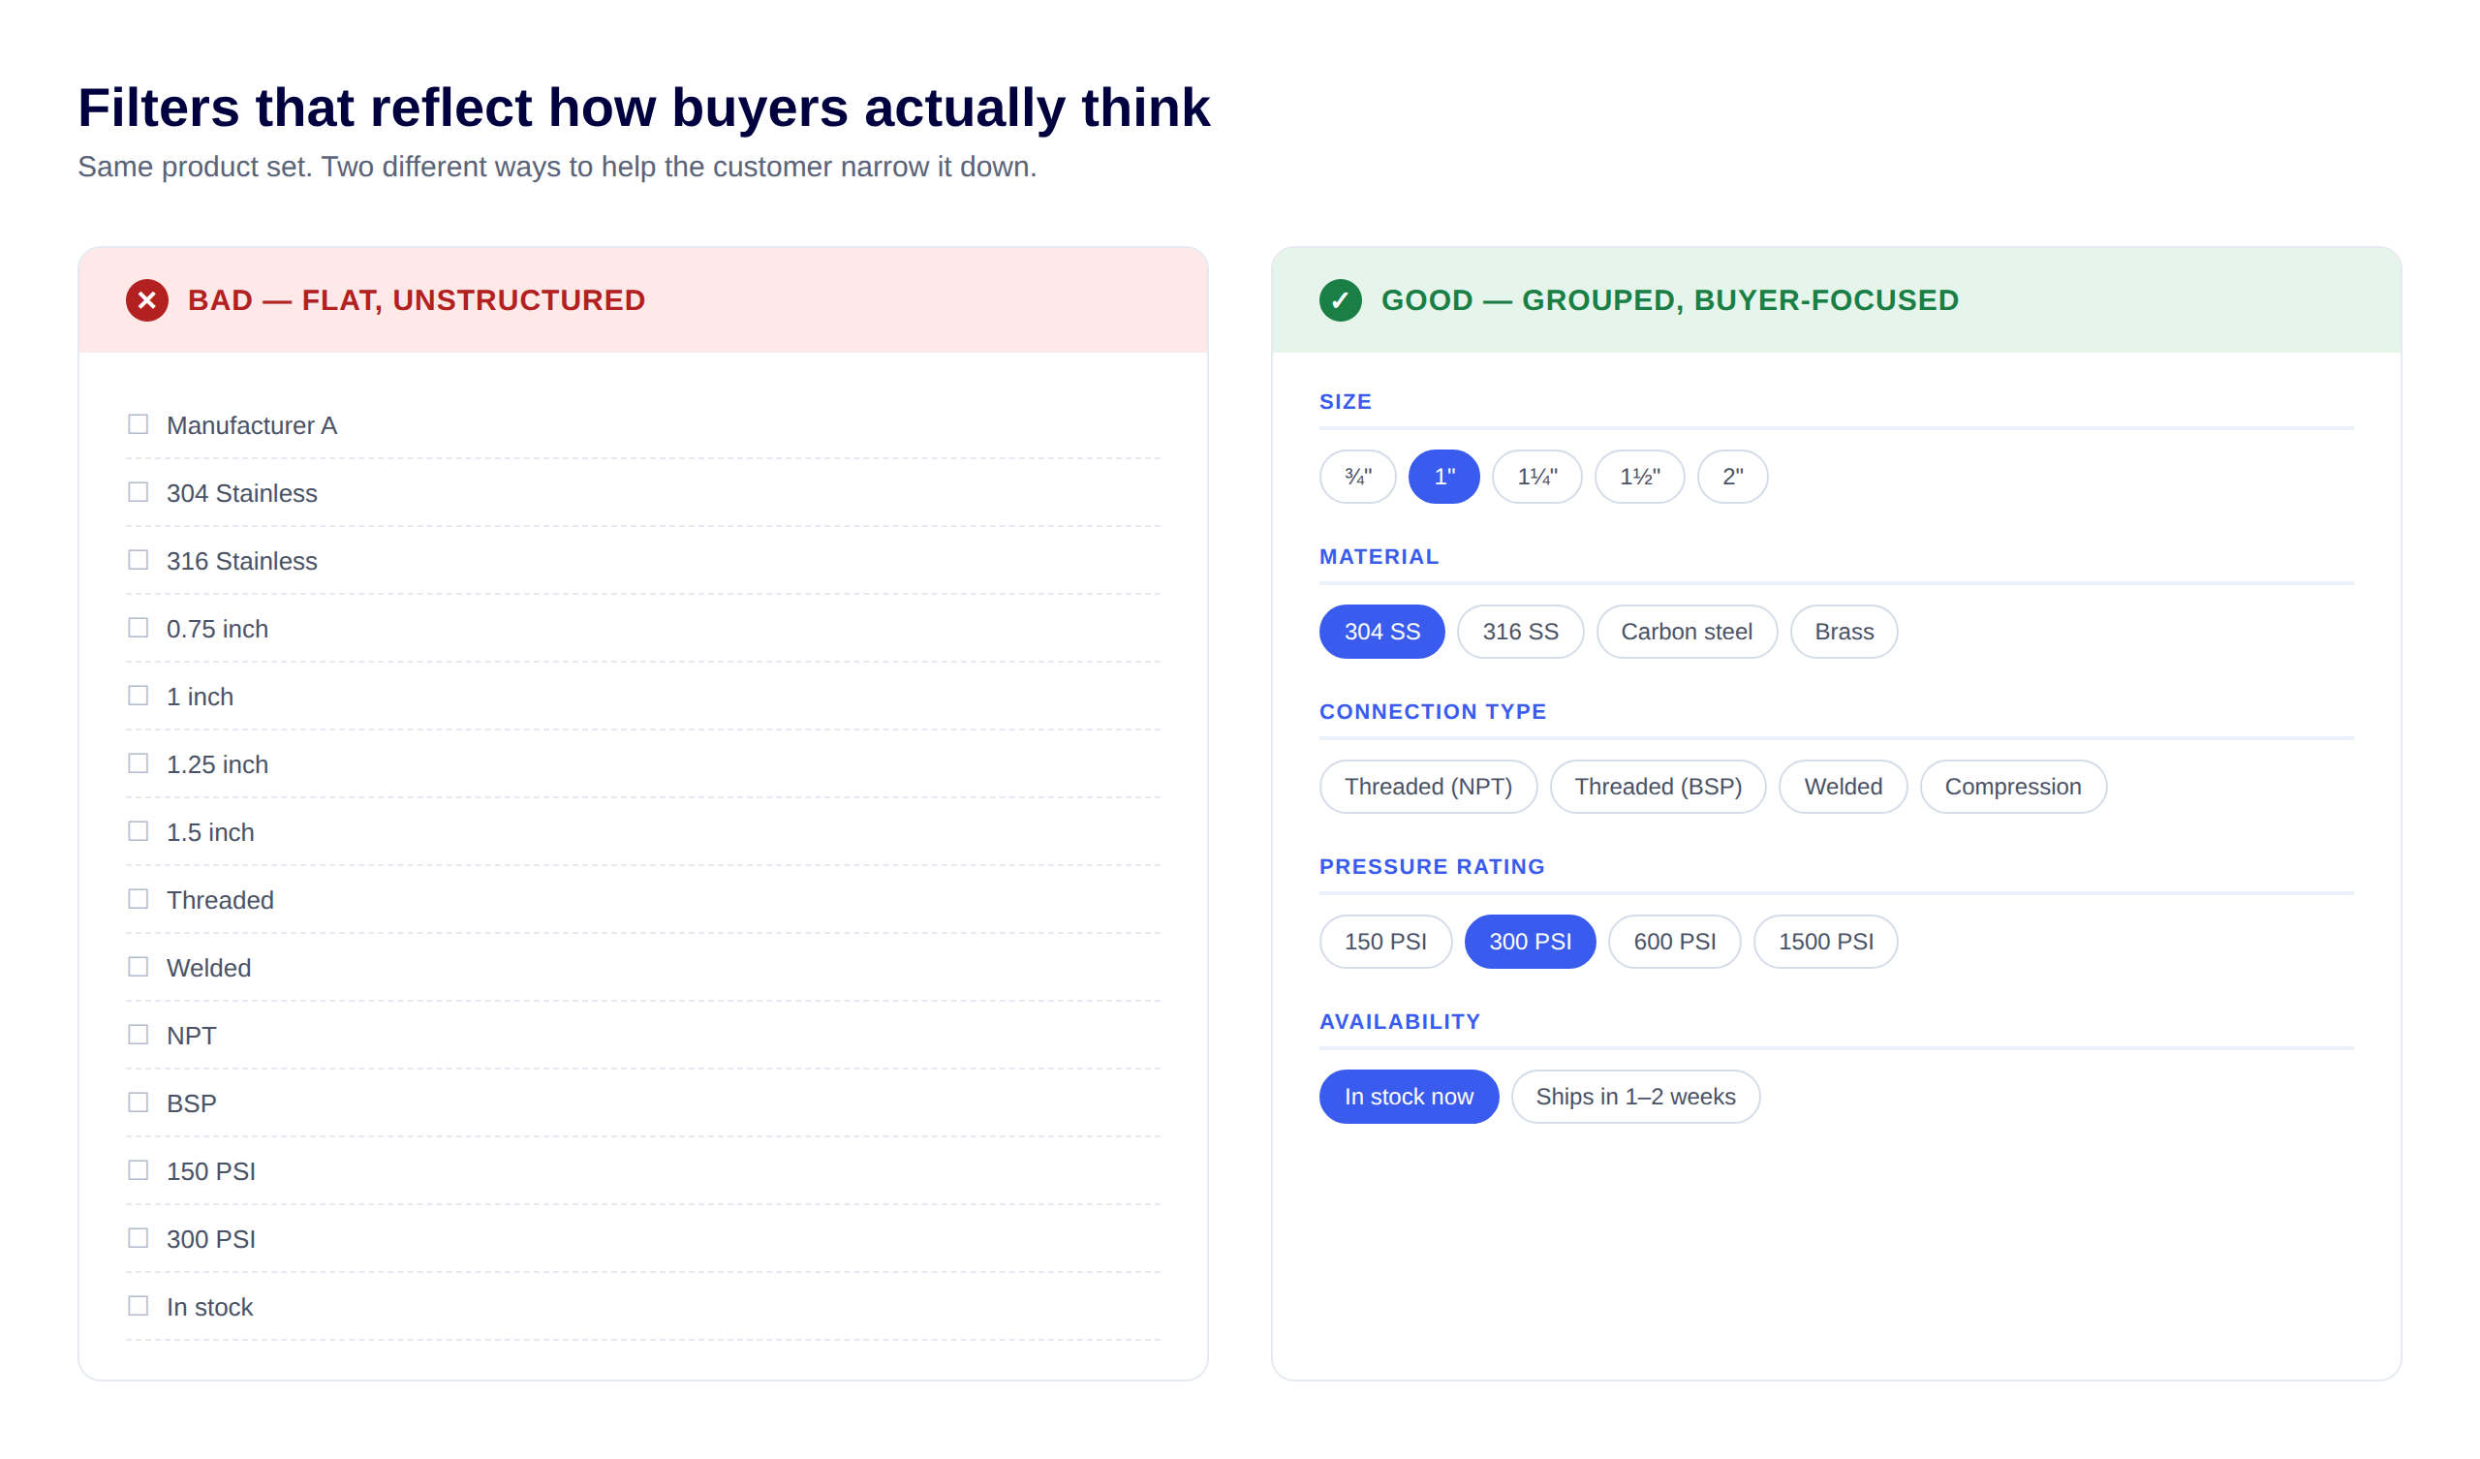The width and height of the screenshot is (2480, 1459).
Task: Check the In stock checkbox
Action: 138,1306
